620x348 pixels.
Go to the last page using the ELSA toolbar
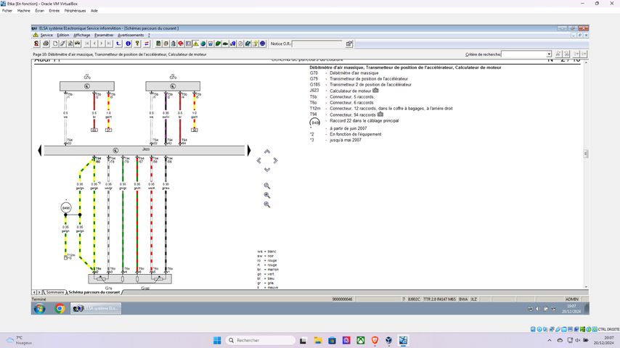(109, 43)
